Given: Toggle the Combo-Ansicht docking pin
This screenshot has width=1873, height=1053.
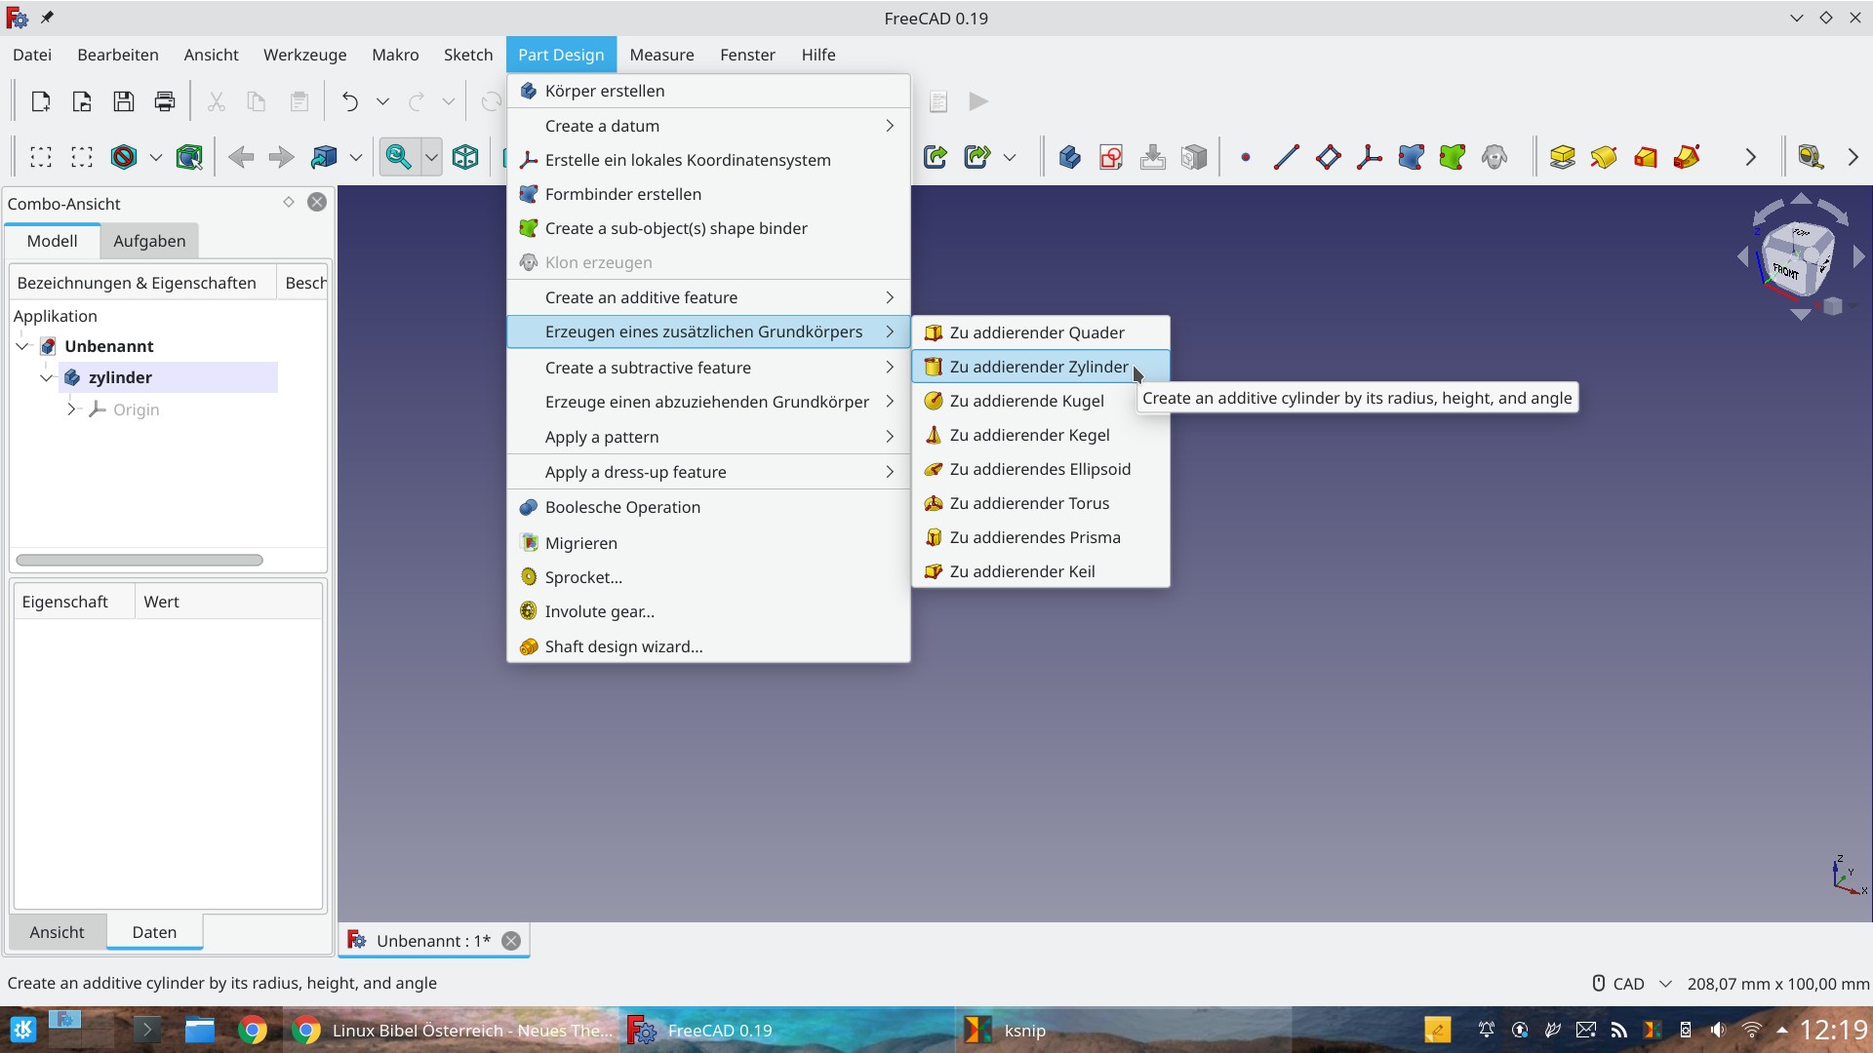Looking at the screenshot, I should [288, 202].
